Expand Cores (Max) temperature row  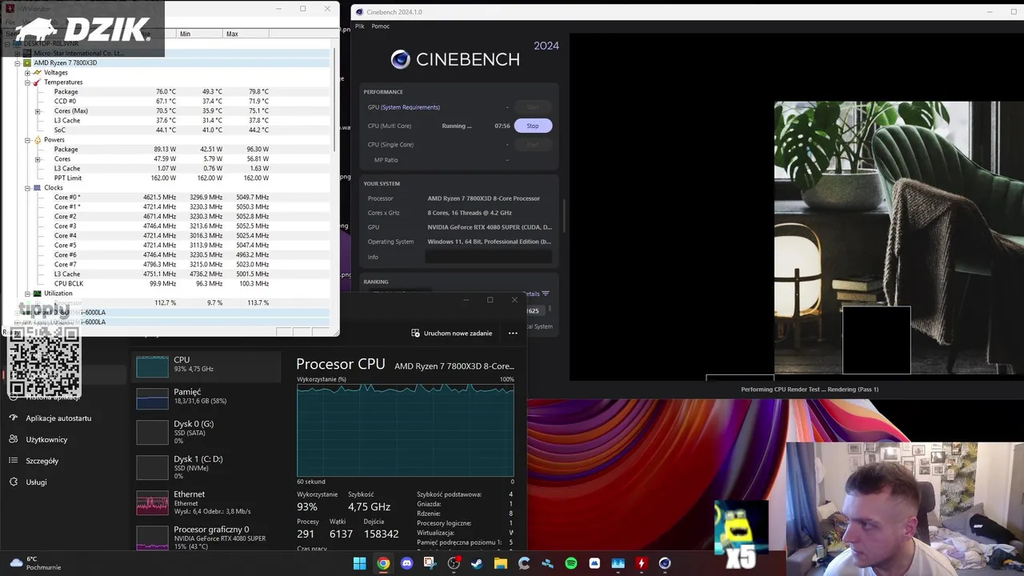point(38,110)
